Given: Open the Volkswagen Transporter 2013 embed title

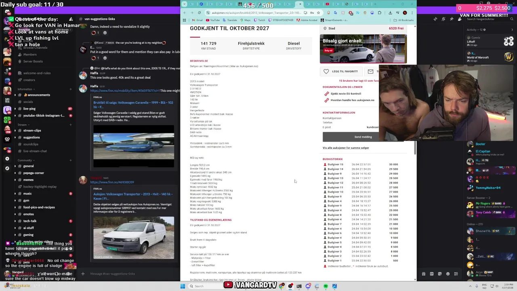Looking at the screenshot, I should coord(133,196).
